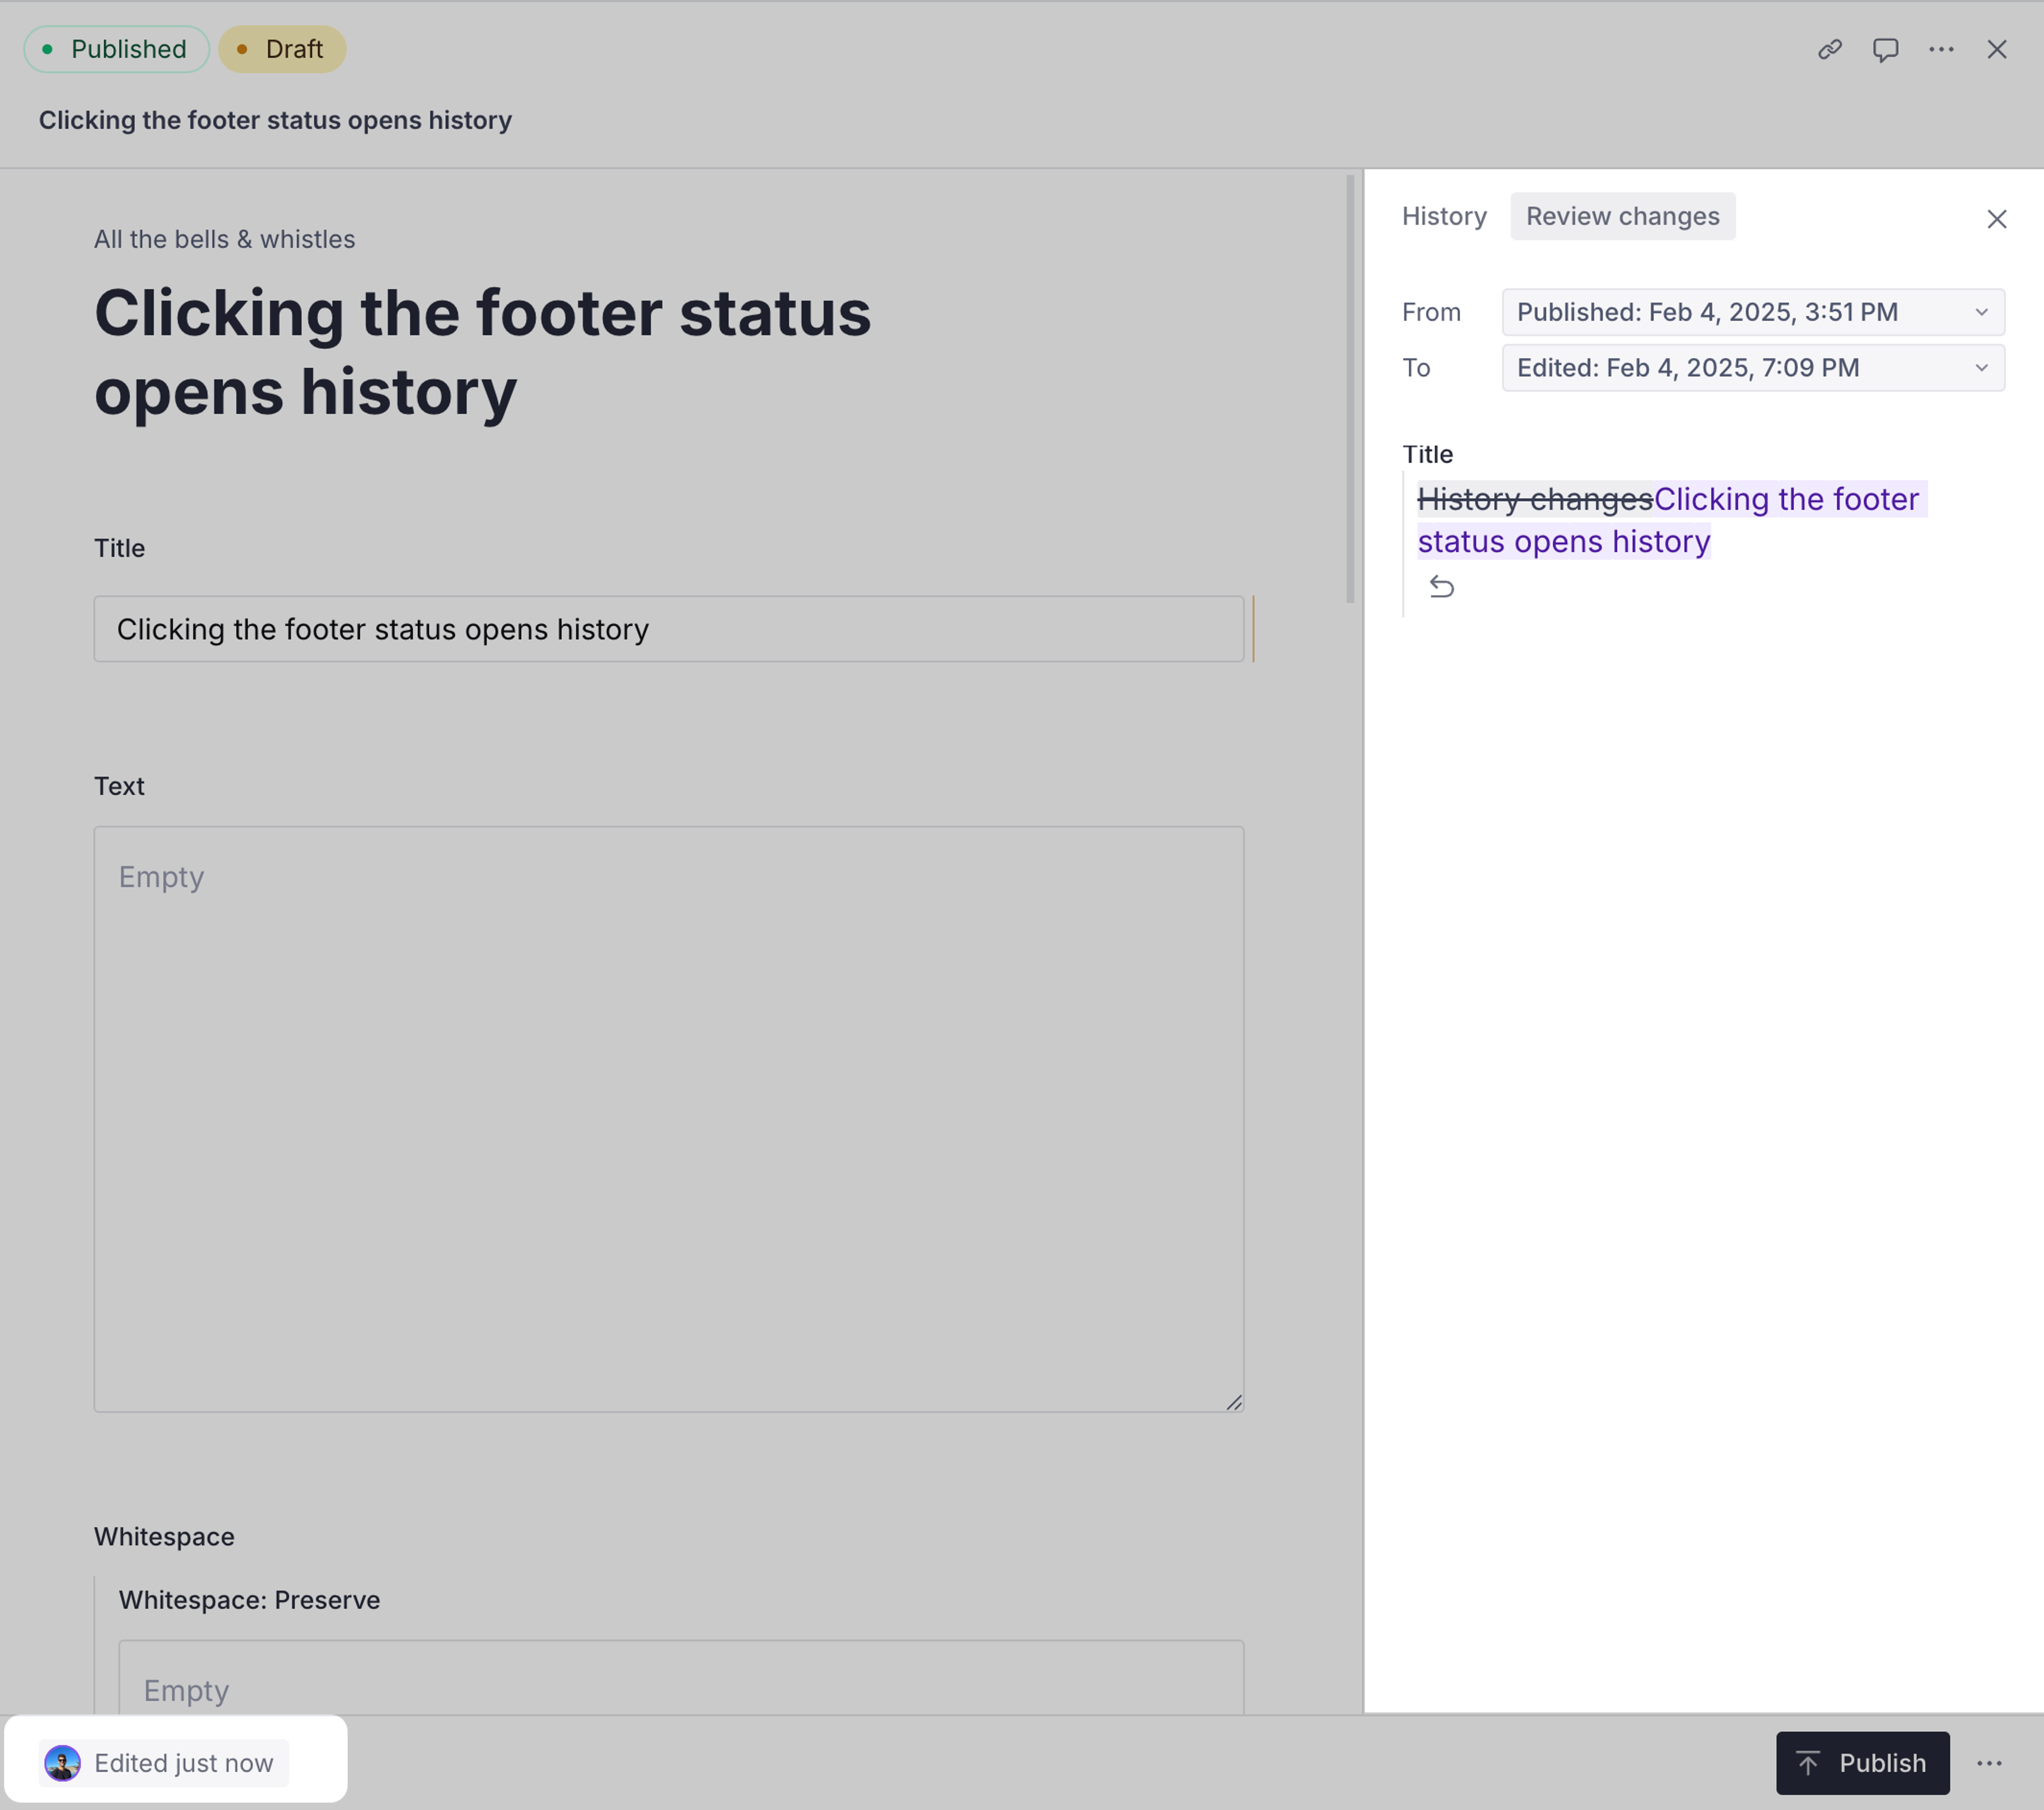Select the Review changes tab

tap(1622, 216)
